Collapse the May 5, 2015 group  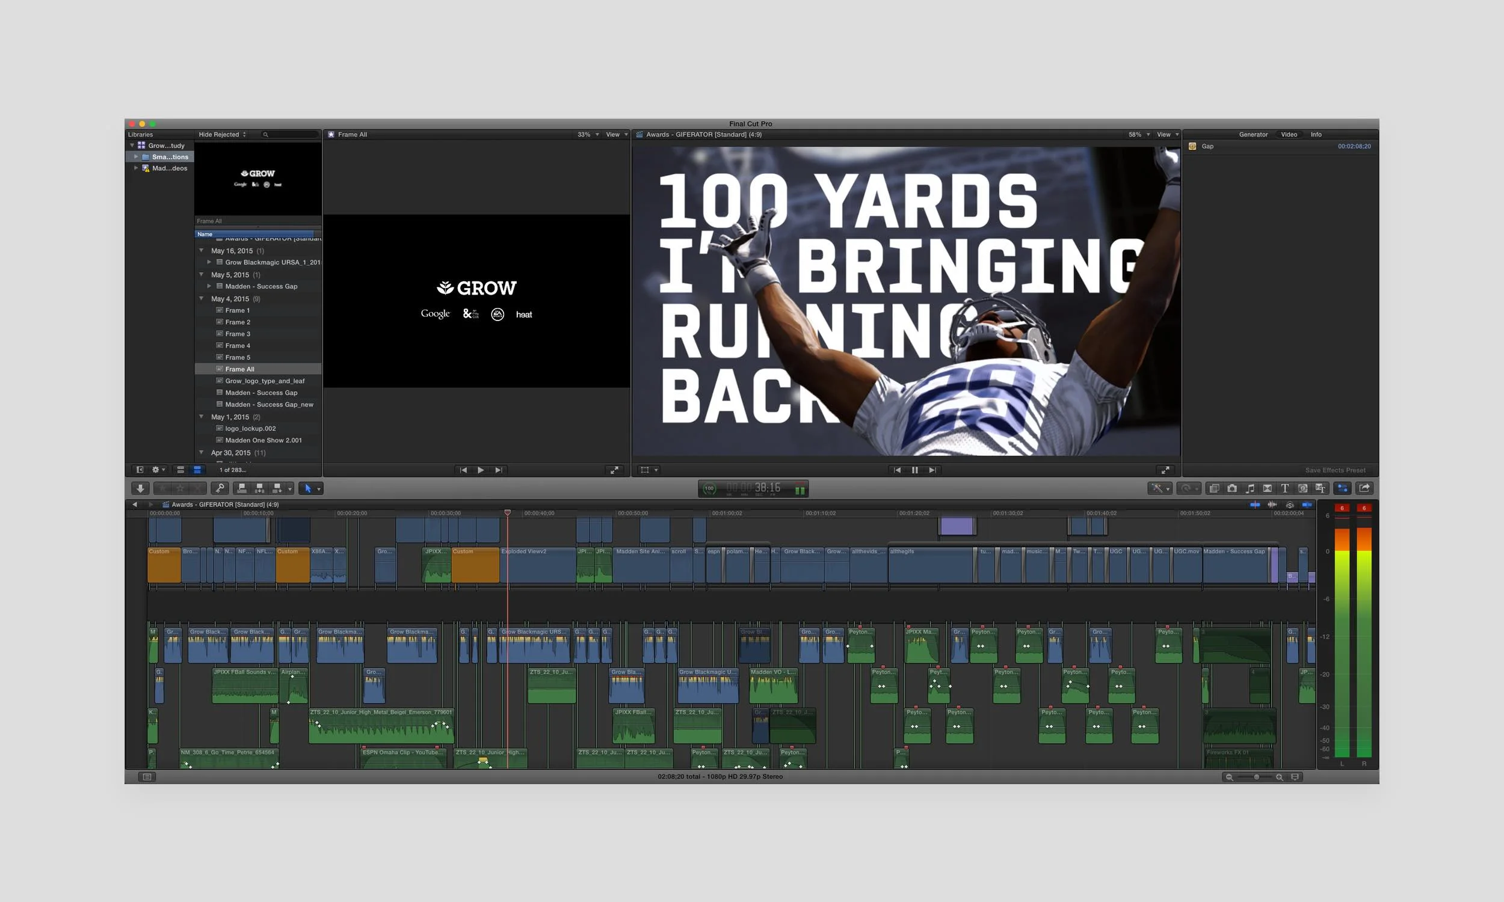(201, 274)
